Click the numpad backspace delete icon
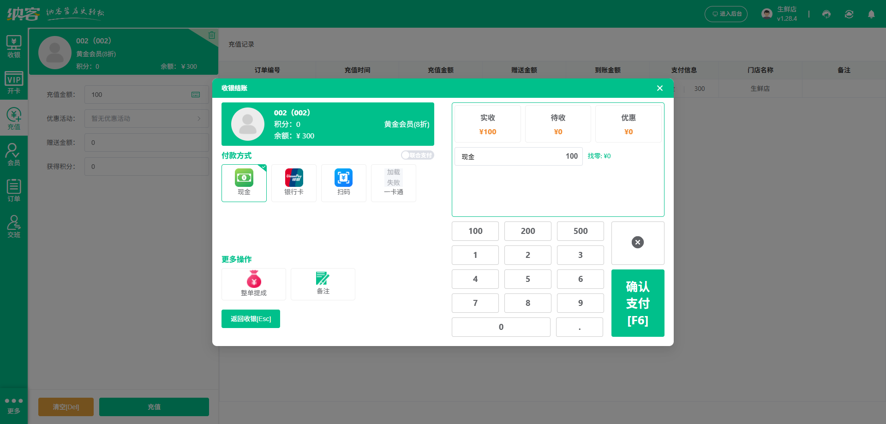The height and width of the screenshot is (424, 886). pyautogui.click(x=637, y=243)
